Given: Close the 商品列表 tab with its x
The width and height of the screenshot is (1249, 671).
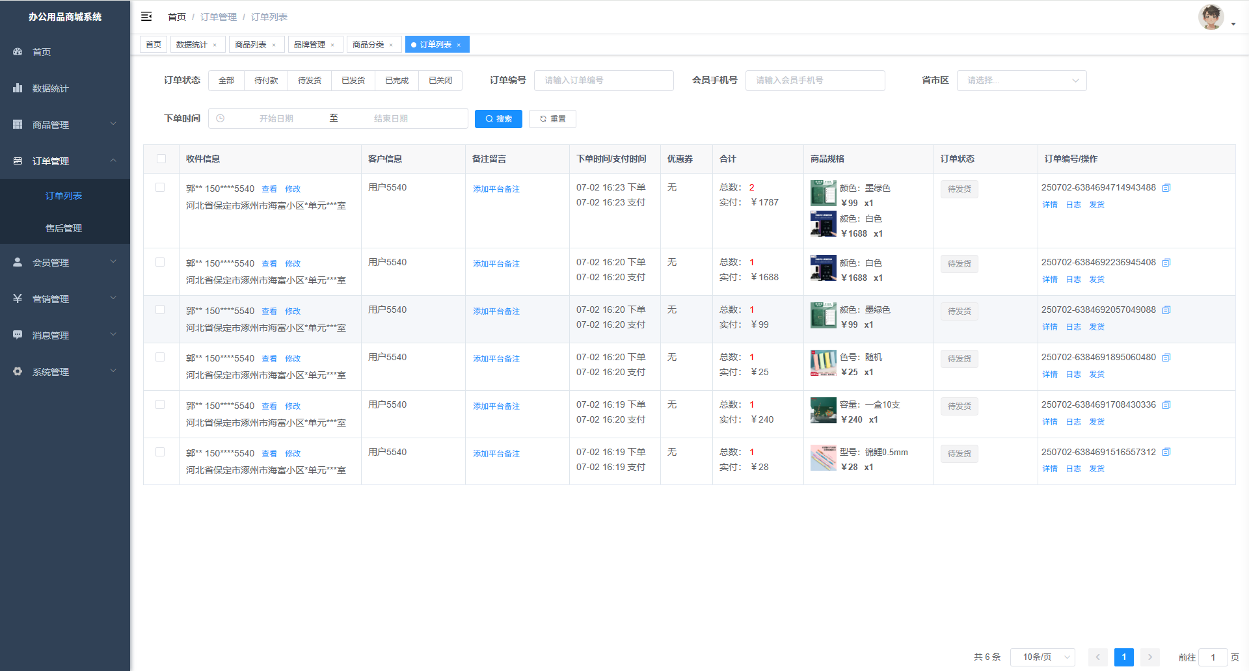Looking at the screenshot, I should pos(274,45).
